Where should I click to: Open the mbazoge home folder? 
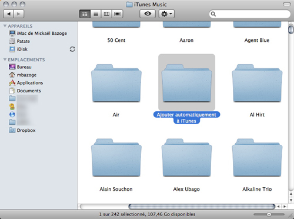(23, 75)
